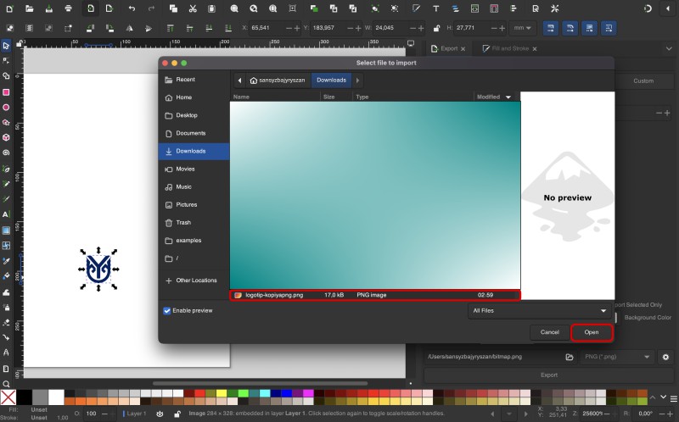679x422 pixels.
Task: Click Modified column sort arrow
Action: click(508, 97)
